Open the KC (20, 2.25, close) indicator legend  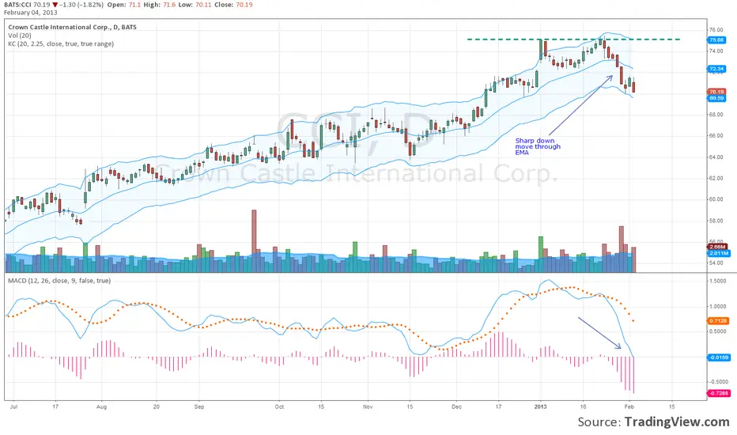click(x=61, y=43)
